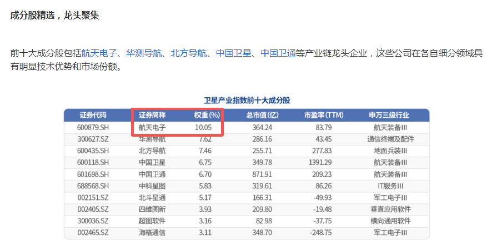Select stock code 600879.SH
The height and width of the screenshot is (250, 487).
coord(93,127)
